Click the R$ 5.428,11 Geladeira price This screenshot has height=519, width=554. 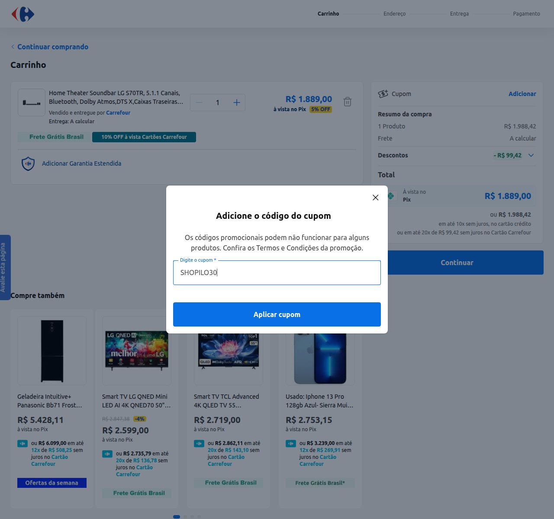click(x=40, y=420)
